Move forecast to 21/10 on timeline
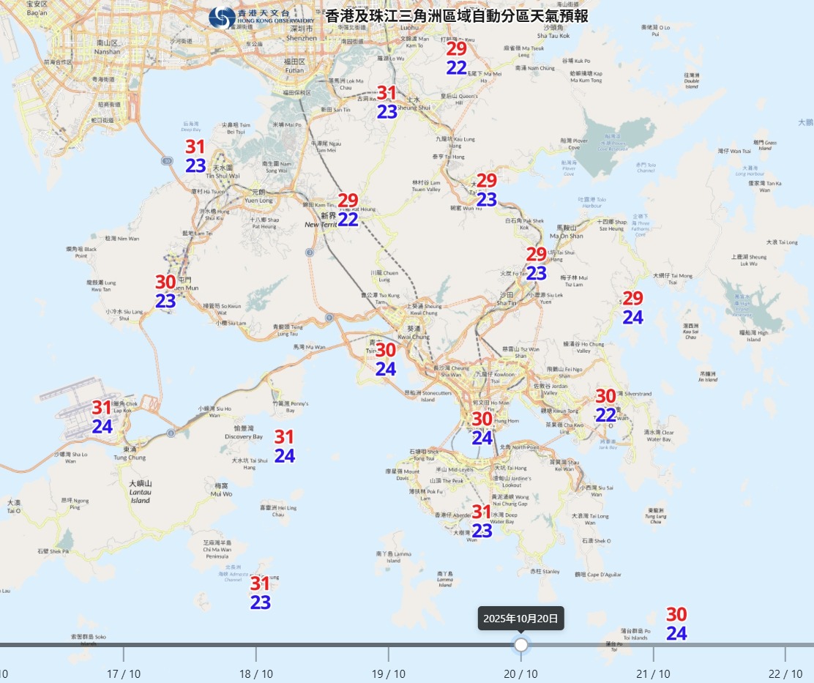The width and height of the screenshot is (814, 683). (x=653, y=653)
